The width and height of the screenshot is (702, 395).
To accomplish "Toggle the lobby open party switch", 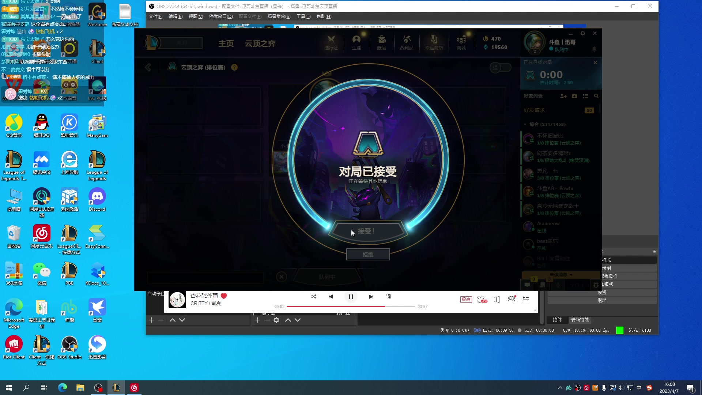I will point(500,68).
